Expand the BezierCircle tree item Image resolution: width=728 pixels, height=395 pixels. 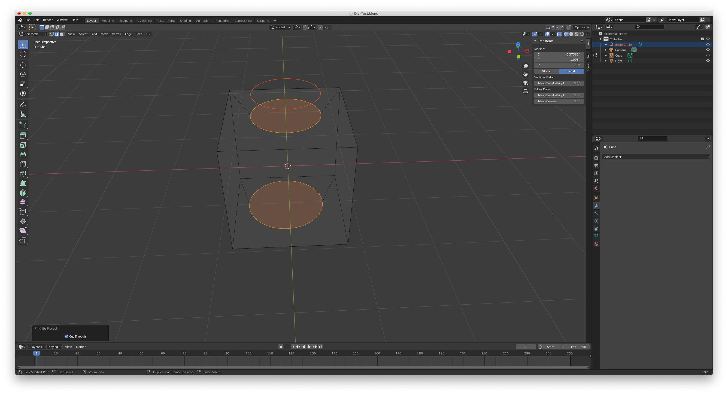click(x=606, y=45)
